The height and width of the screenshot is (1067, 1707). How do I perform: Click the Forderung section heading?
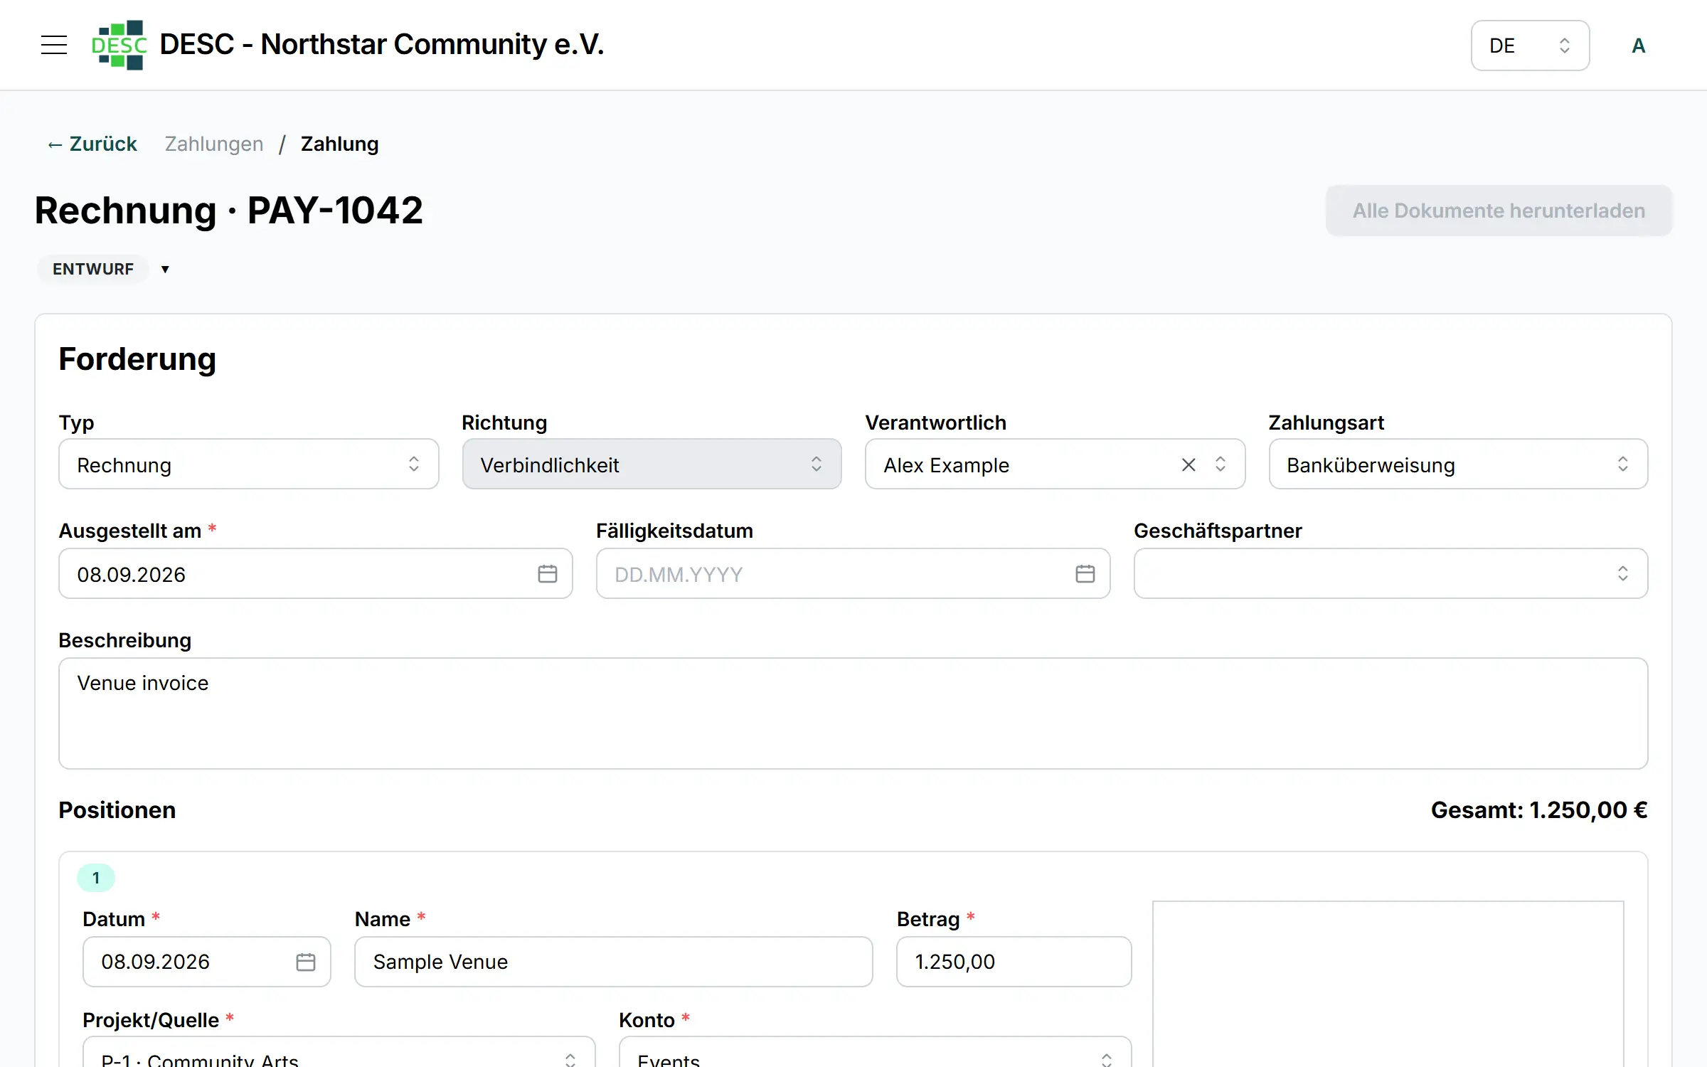137,359
